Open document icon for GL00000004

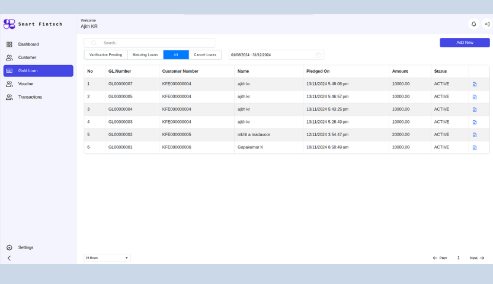tap(475, 109)
